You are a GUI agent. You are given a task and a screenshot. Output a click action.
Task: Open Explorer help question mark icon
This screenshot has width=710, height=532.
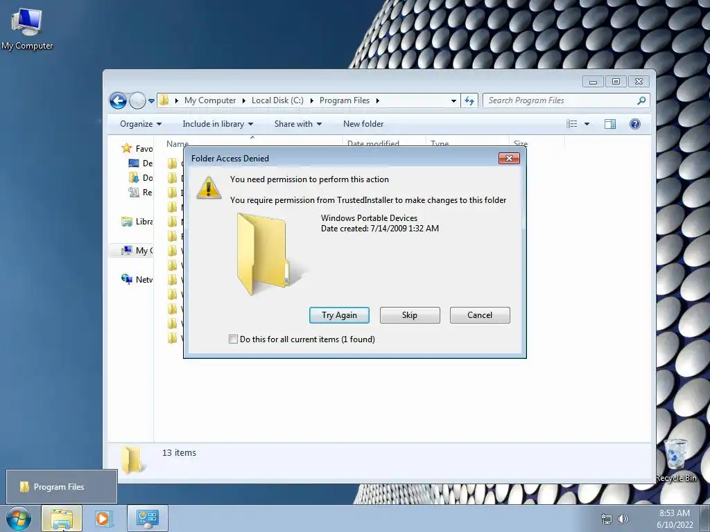[x=635, y=124]
